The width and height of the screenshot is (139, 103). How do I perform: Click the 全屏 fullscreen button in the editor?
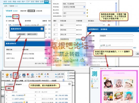[x=59, y=74]
